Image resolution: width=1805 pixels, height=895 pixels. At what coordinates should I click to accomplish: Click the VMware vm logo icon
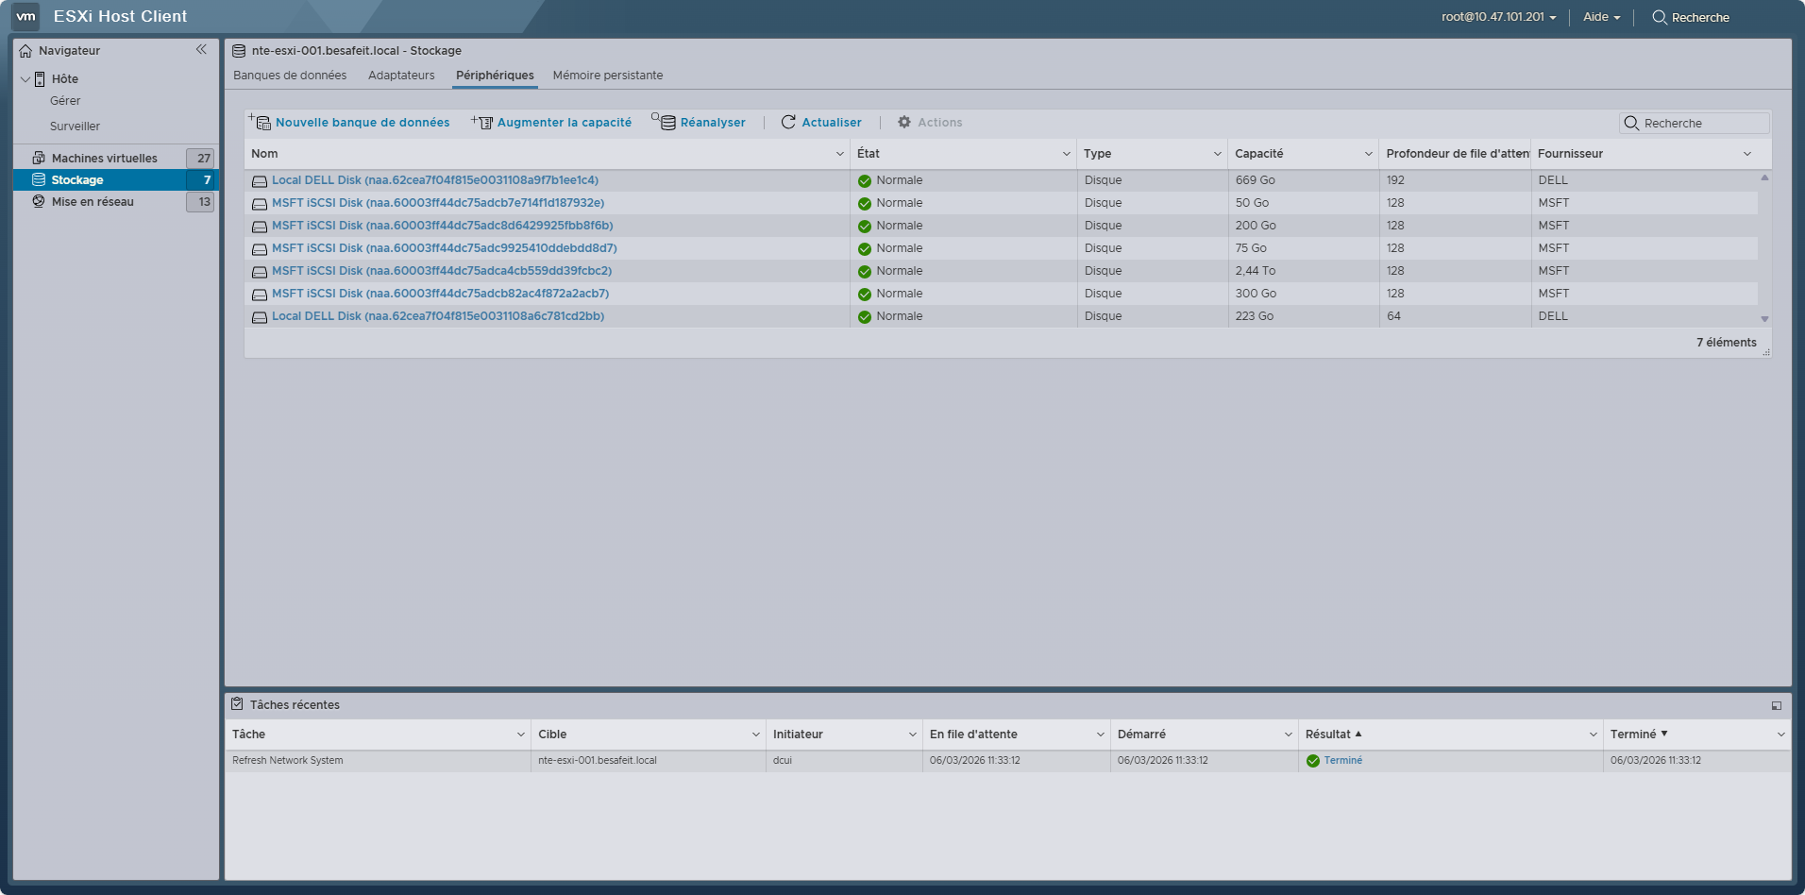25,16
